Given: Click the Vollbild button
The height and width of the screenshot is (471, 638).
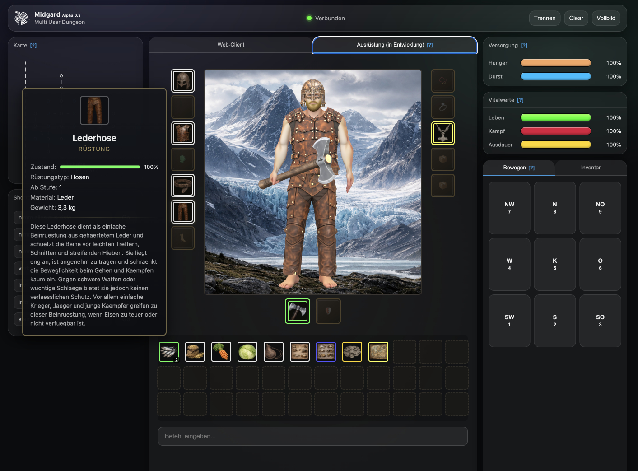Looking at the screenshot, I should (x=605, y=18).
